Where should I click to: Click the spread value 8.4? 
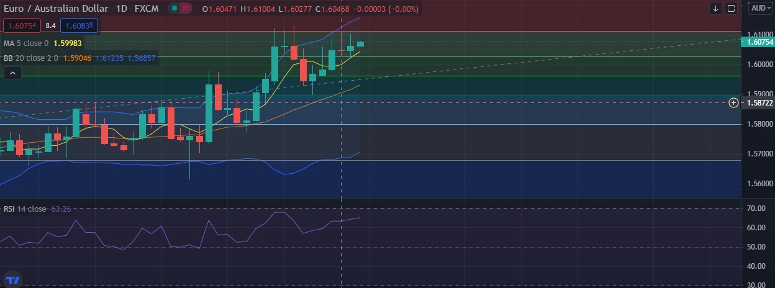pyautogui.click(x=51, y=25)
